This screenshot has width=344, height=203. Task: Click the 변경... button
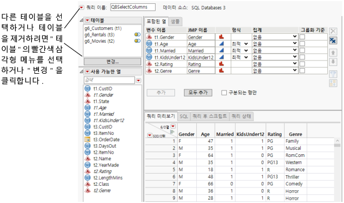[x=112, y=62]
